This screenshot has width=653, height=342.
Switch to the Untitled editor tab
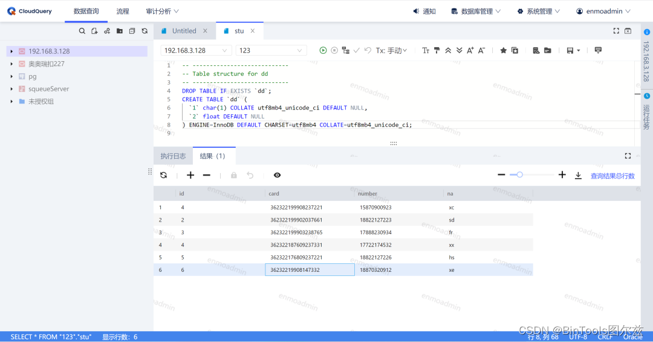[184, 31]
